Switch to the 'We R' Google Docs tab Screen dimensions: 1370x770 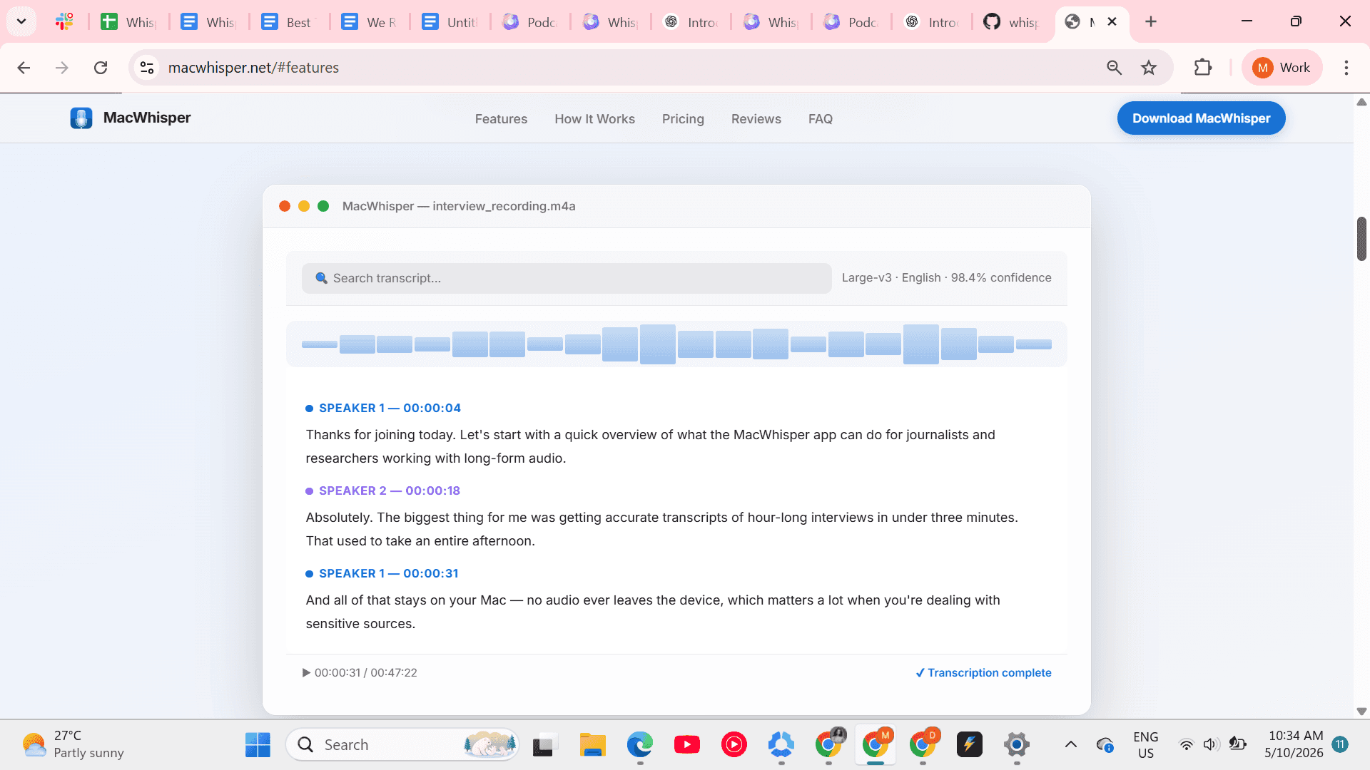tap(369, 21)
